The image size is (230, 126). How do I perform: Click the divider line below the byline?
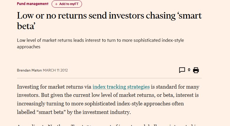pos(109,78)
